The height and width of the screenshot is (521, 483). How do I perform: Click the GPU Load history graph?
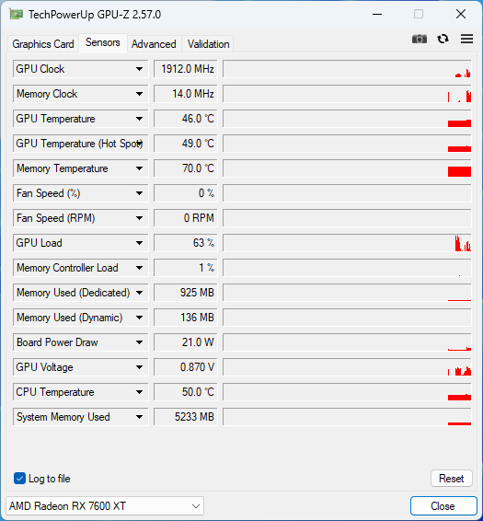pos(347,243)
